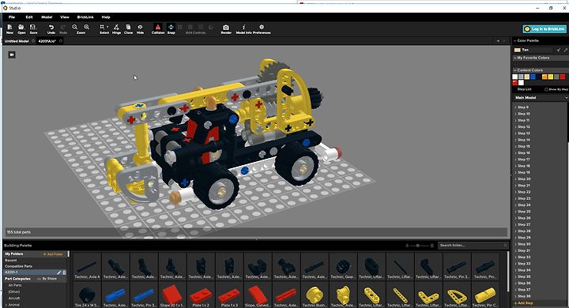Screen dimensions: 569x308
Task: Open the Main Model dropdown
Action: coord(566,98)
